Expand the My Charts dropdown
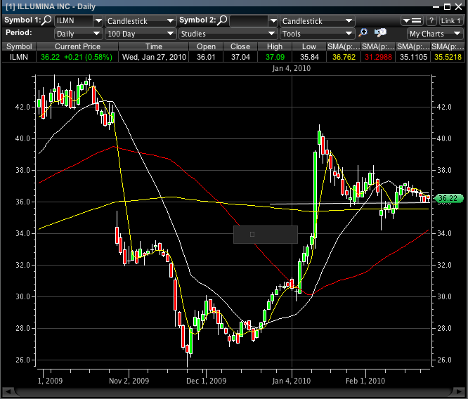 pyautogui.click(x=434, y=33)
